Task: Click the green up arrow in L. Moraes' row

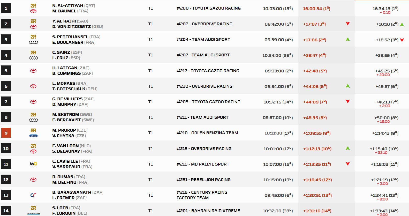Action: tap(348, 86)
